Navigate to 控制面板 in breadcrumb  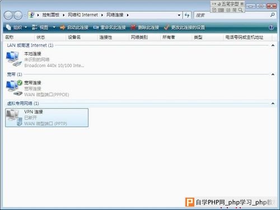click(x=51, y=15)
